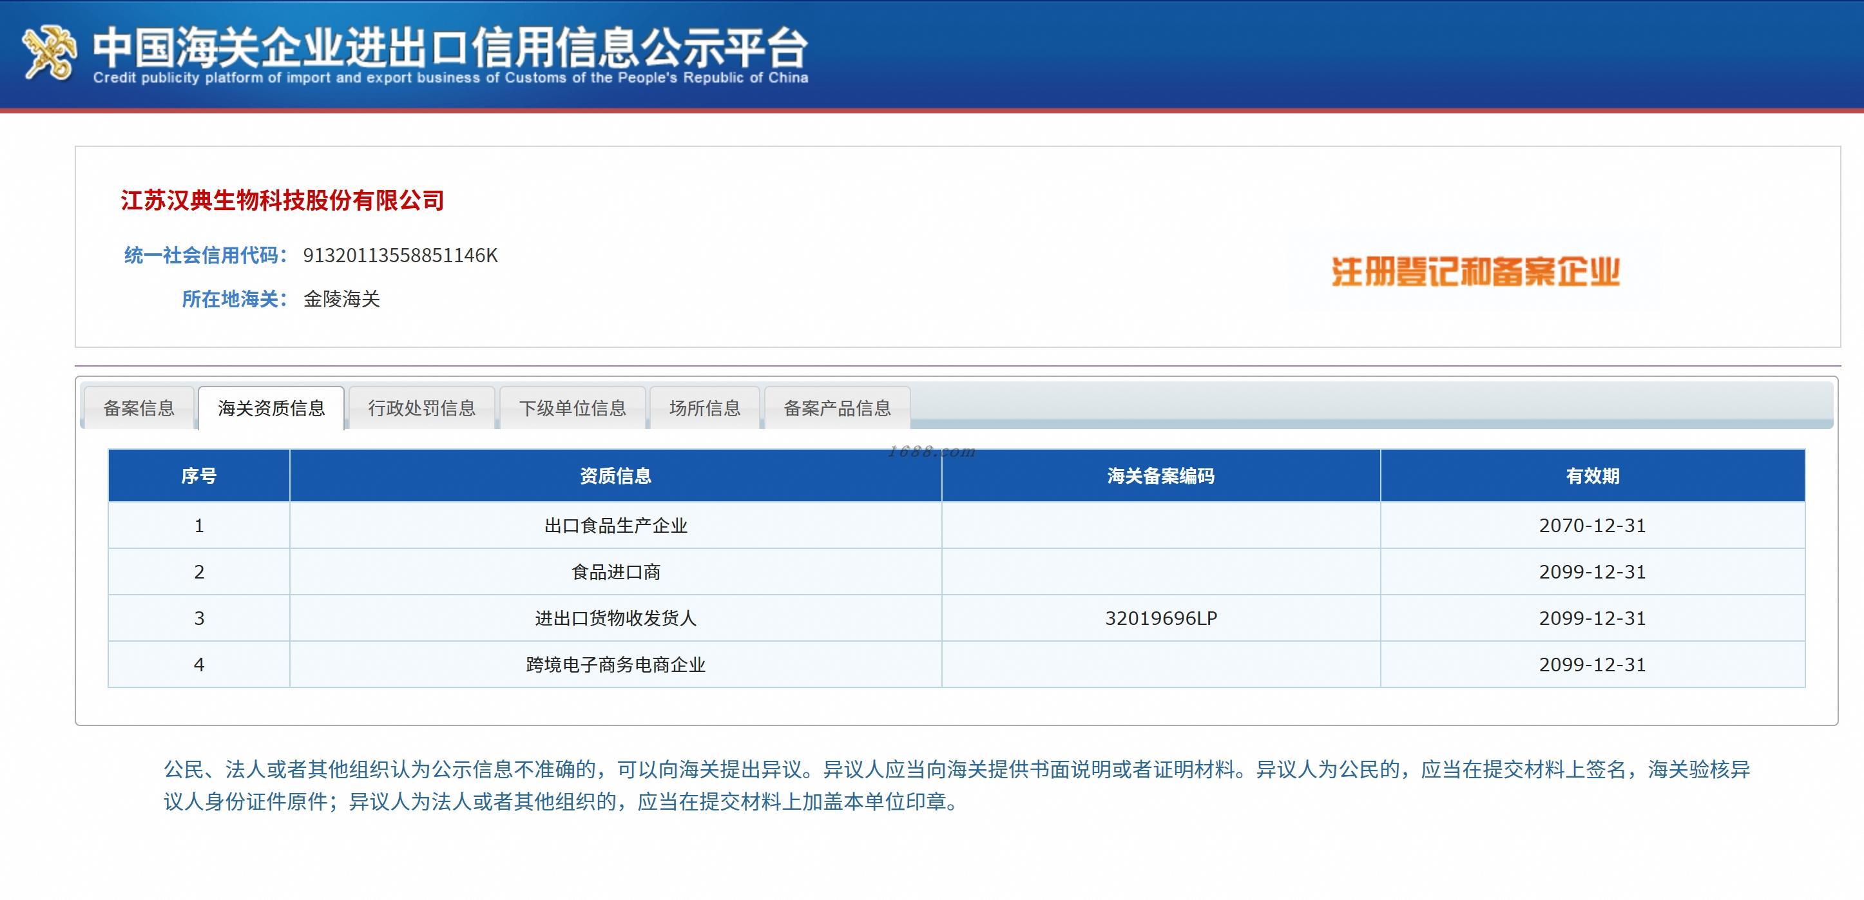The width and height of the screenshot is (1864, 900).
Task: Click the 2099-12-31 date in 进出口货物收发货人 row
Action: pyautogui.click(x=1593, y=618)
